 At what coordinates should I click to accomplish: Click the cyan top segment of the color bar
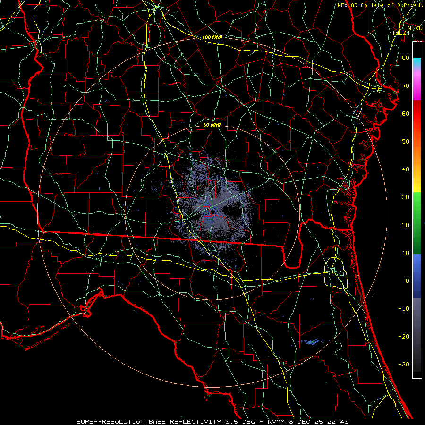click(x=417, y=62)
